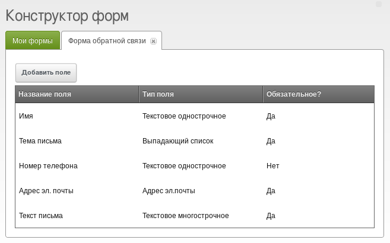The width and height of the screenshot is (390, 243).
Task: Sort by Тип поля column header
Action: tap(201, 94)
